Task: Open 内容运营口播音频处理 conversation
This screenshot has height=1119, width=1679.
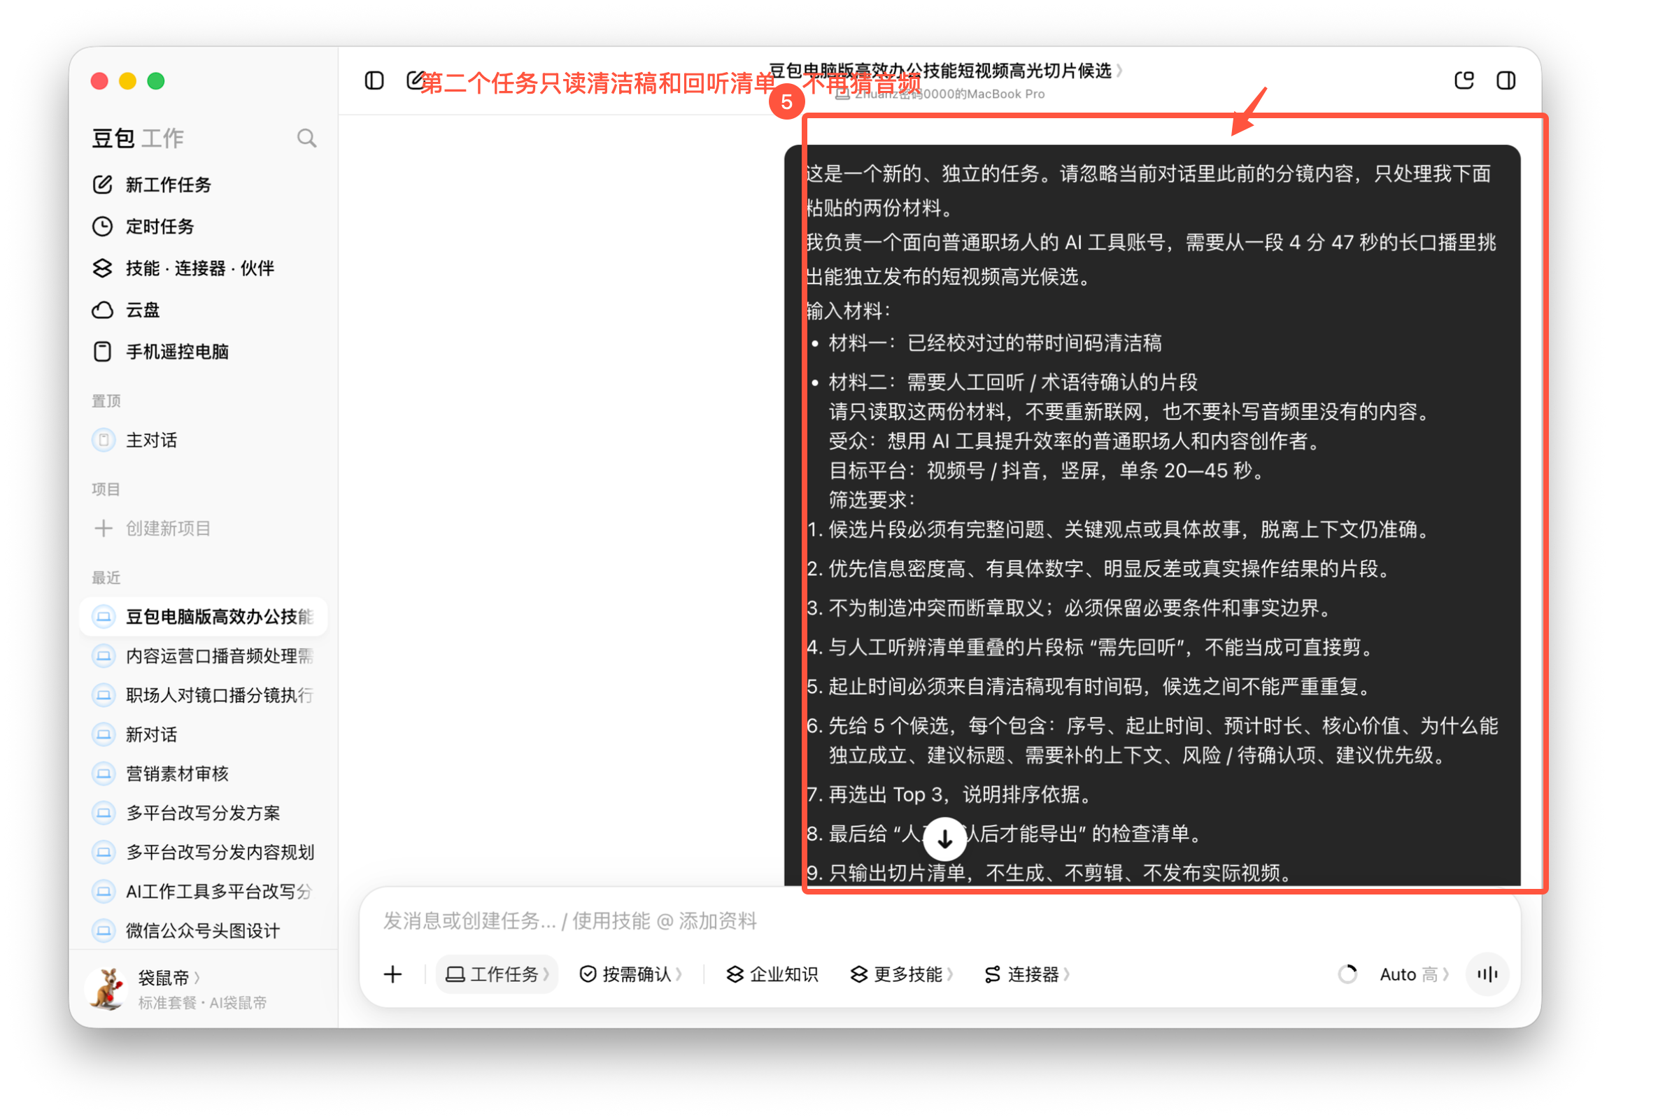Action: [204, 656]
